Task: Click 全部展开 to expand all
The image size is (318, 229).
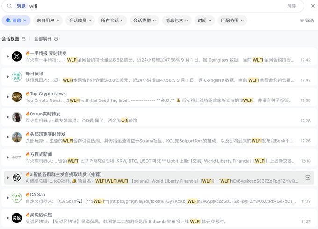Action: coord(46,39)
